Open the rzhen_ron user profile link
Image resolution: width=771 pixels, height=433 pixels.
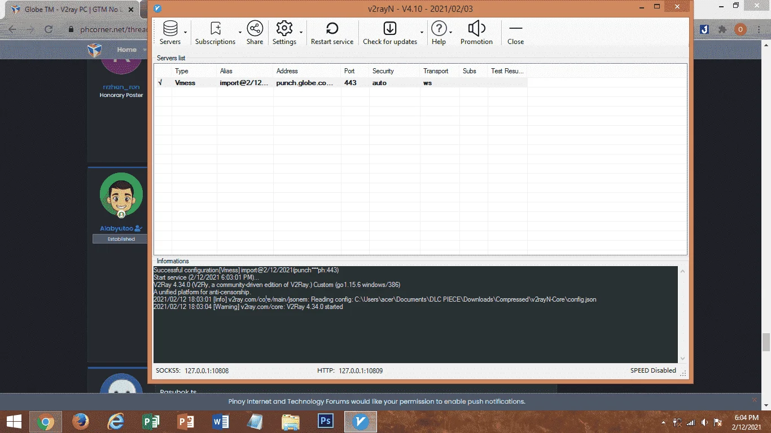coord(121,87)
